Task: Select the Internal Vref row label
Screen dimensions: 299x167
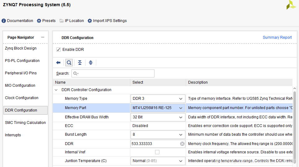Action: coord(75,152)
